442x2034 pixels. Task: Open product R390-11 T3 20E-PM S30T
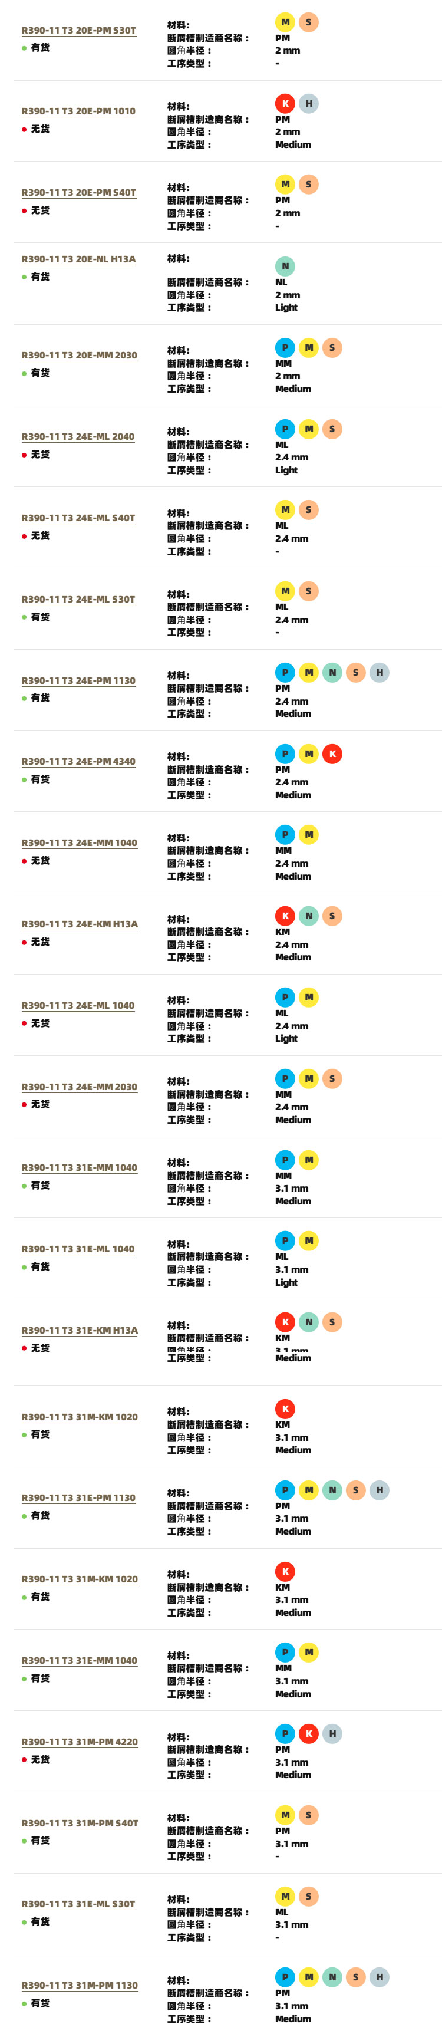[x=79, y=31]
